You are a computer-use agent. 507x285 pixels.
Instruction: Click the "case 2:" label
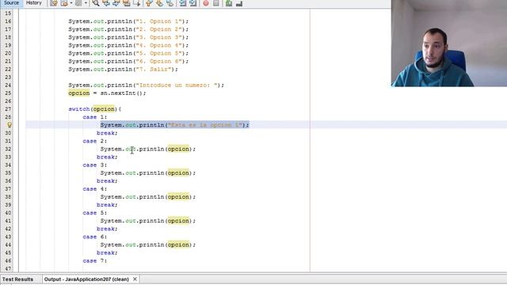[x=95, y=141]
